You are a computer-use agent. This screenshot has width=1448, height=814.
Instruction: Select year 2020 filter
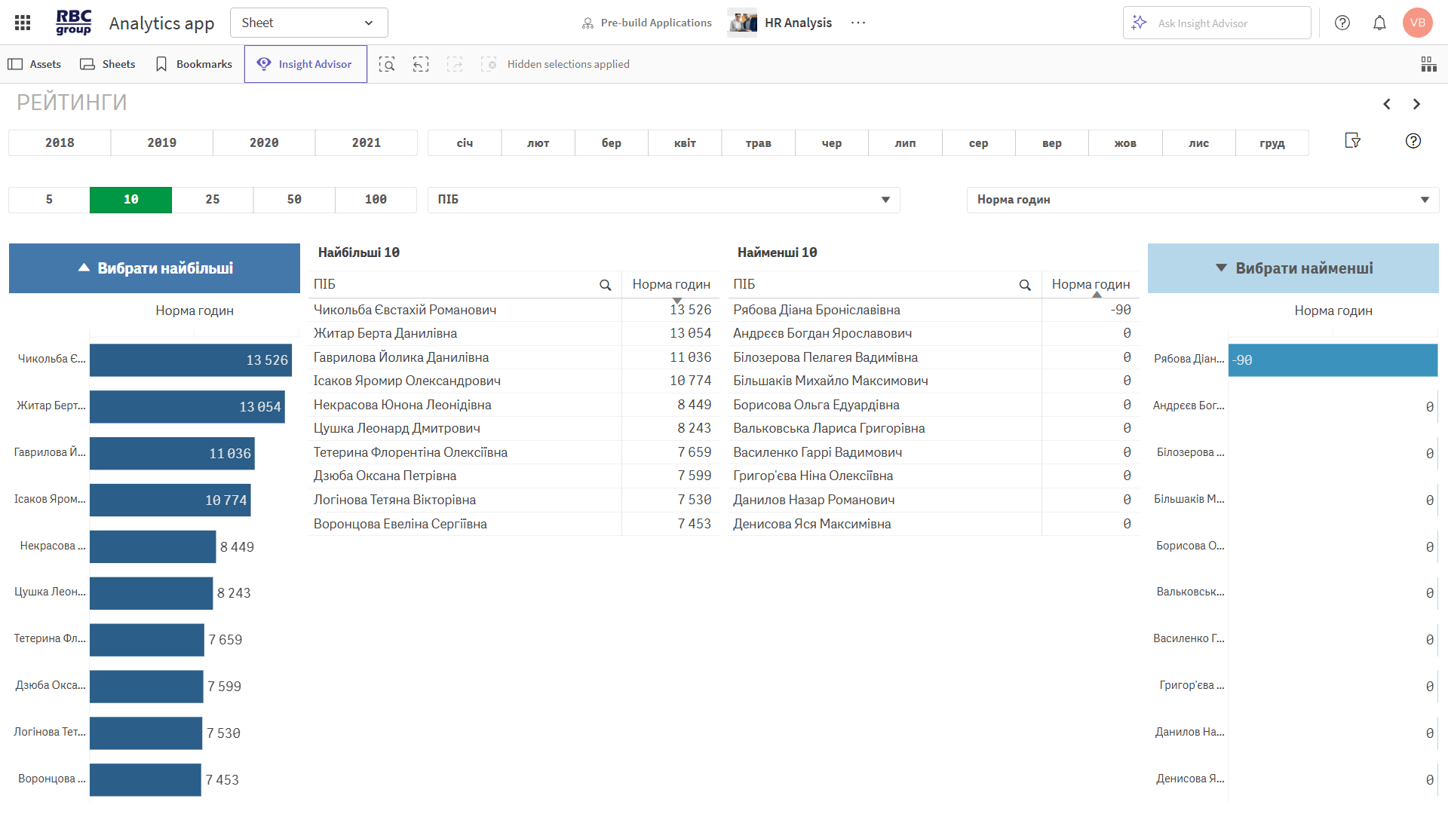pos(264,143)
